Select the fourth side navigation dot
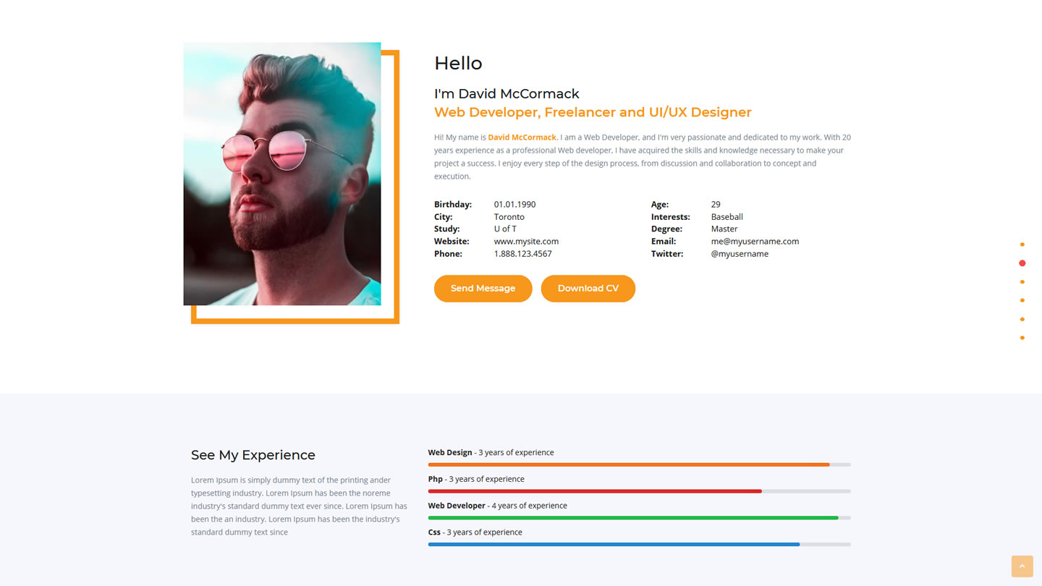Viewport: 1042px width, 586px height. (1022, 300)
